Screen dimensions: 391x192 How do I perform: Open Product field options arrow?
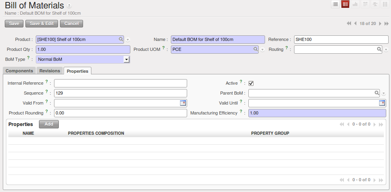coord(128,40)
